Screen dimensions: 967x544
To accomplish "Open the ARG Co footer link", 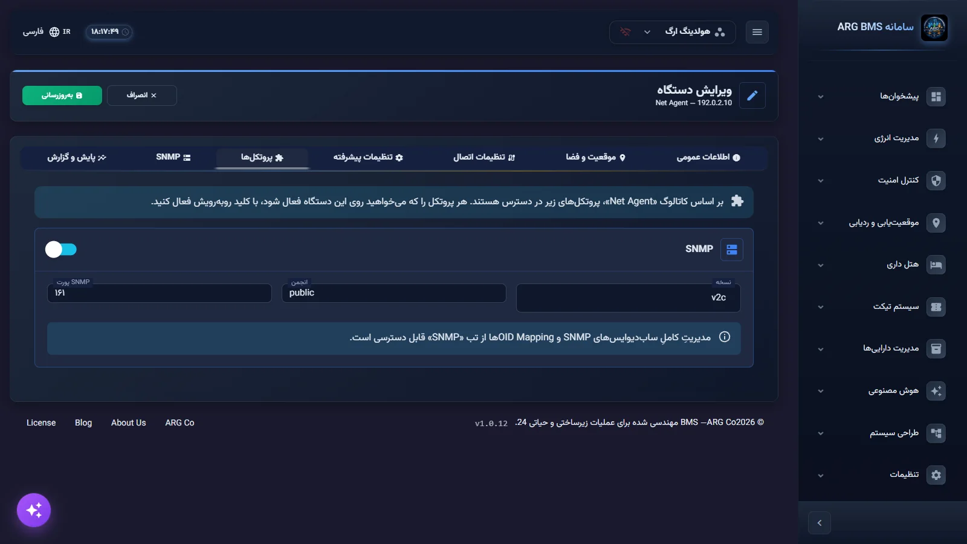I will tap(180, 423).
